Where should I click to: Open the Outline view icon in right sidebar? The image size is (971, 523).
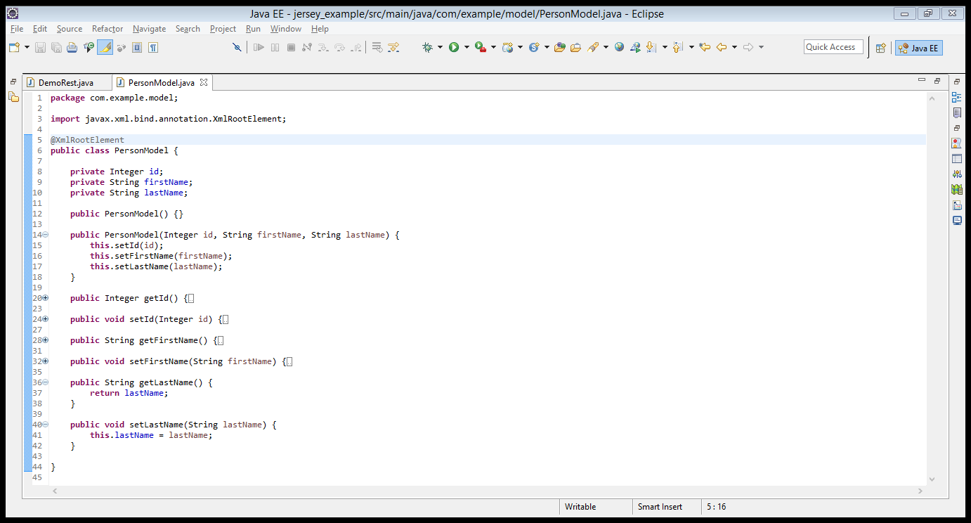pos(956,97)
